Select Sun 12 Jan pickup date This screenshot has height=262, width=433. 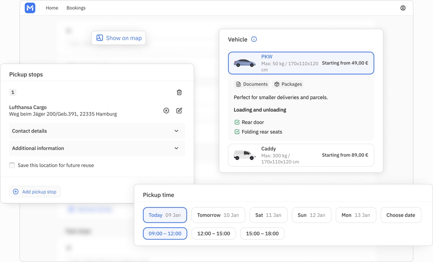coord(311,215)
